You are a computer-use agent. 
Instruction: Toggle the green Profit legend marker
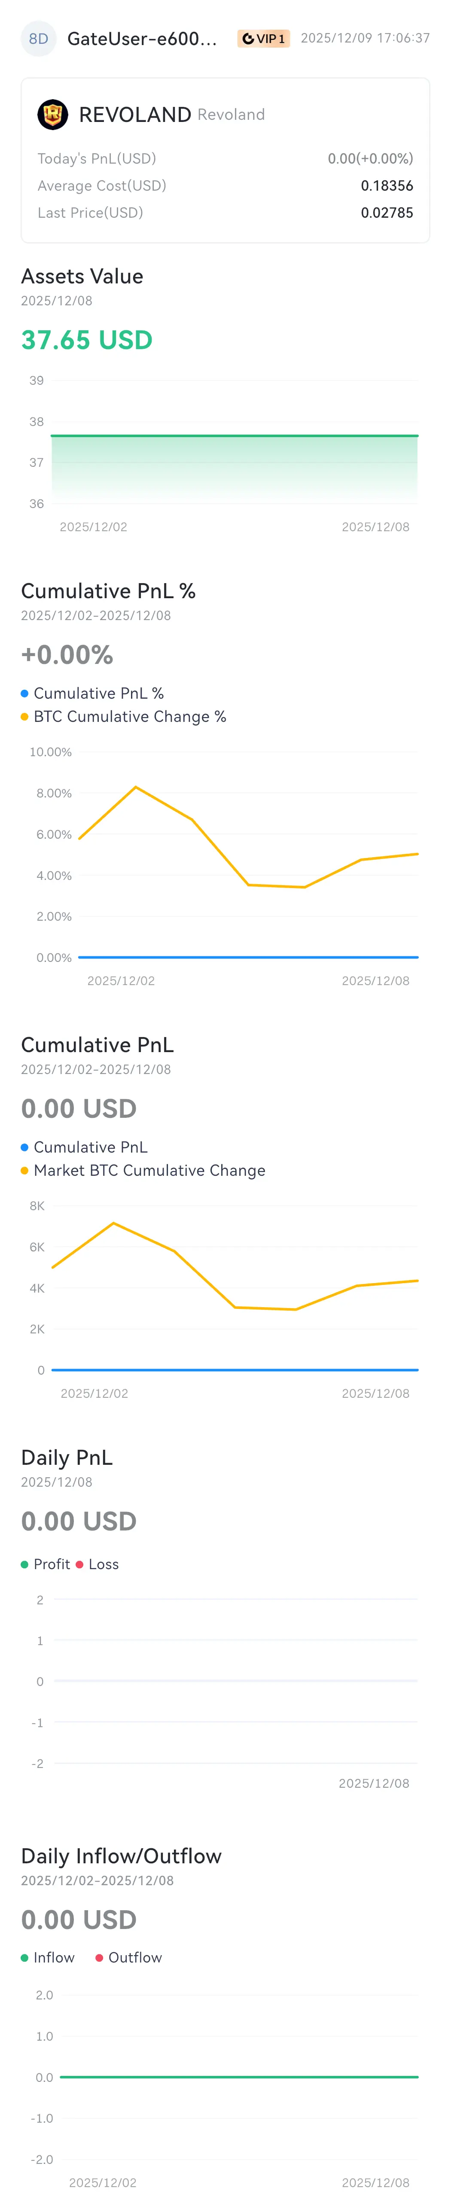(x=25, y=1564)
